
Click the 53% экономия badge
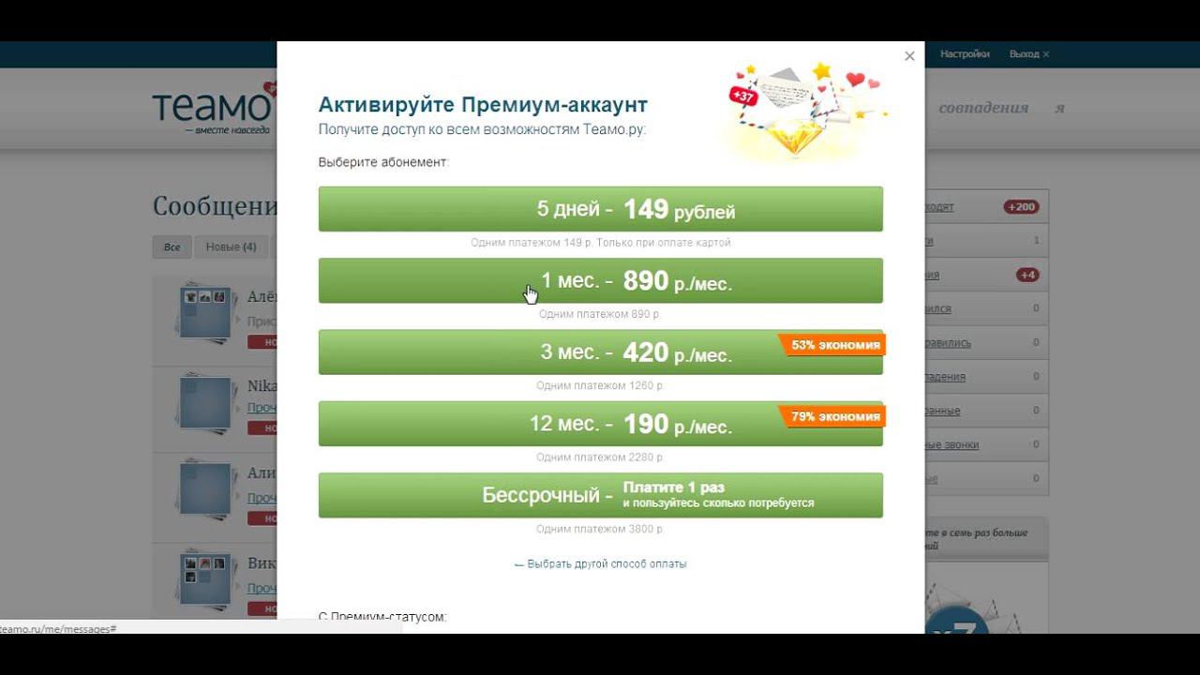833,345
